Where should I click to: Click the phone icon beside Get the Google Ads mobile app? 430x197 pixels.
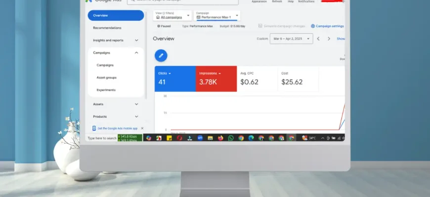click(94, 128)
